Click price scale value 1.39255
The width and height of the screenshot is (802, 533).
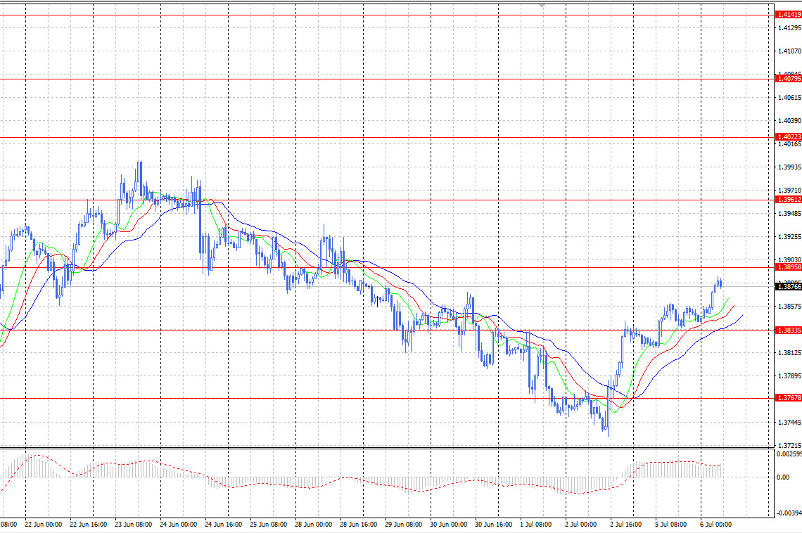pos(789,237)
